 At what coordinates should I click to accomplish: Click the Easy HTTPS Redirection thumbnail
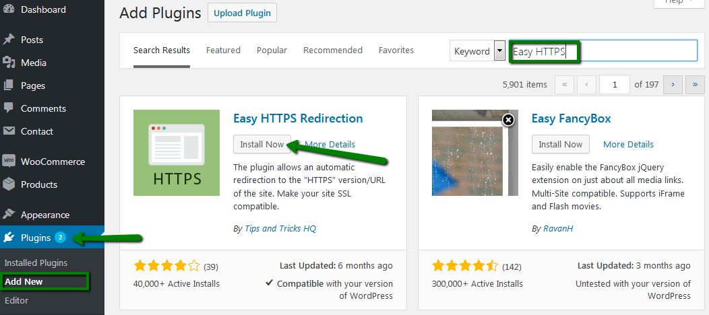(x=177, y=153)
